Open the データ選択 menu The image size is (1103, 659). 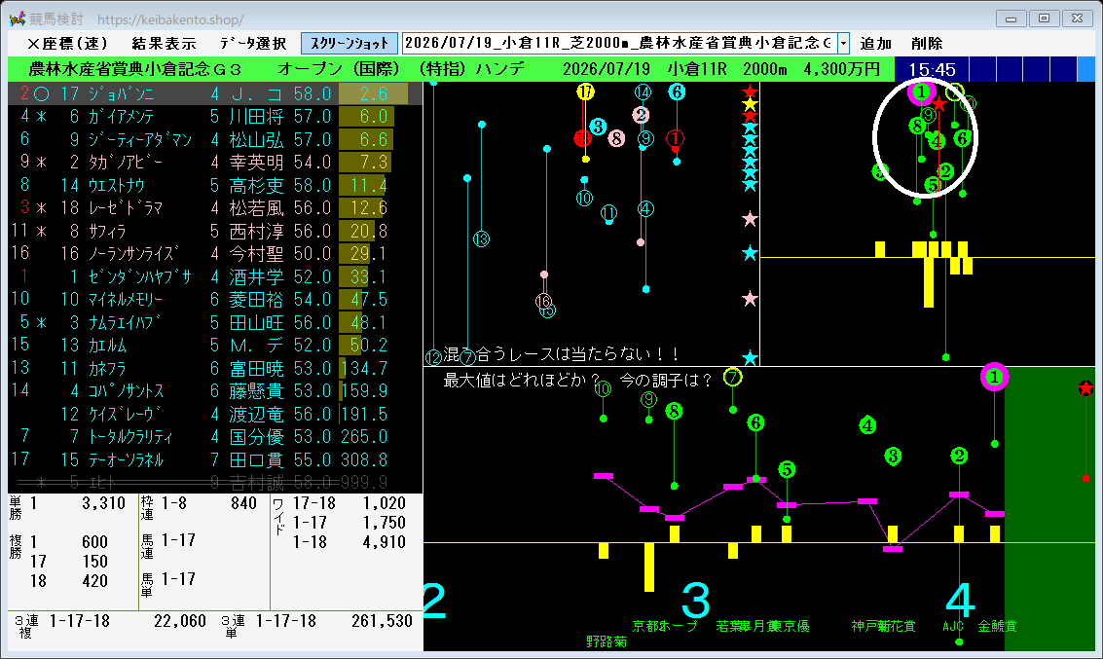click(x=252, y=44)
